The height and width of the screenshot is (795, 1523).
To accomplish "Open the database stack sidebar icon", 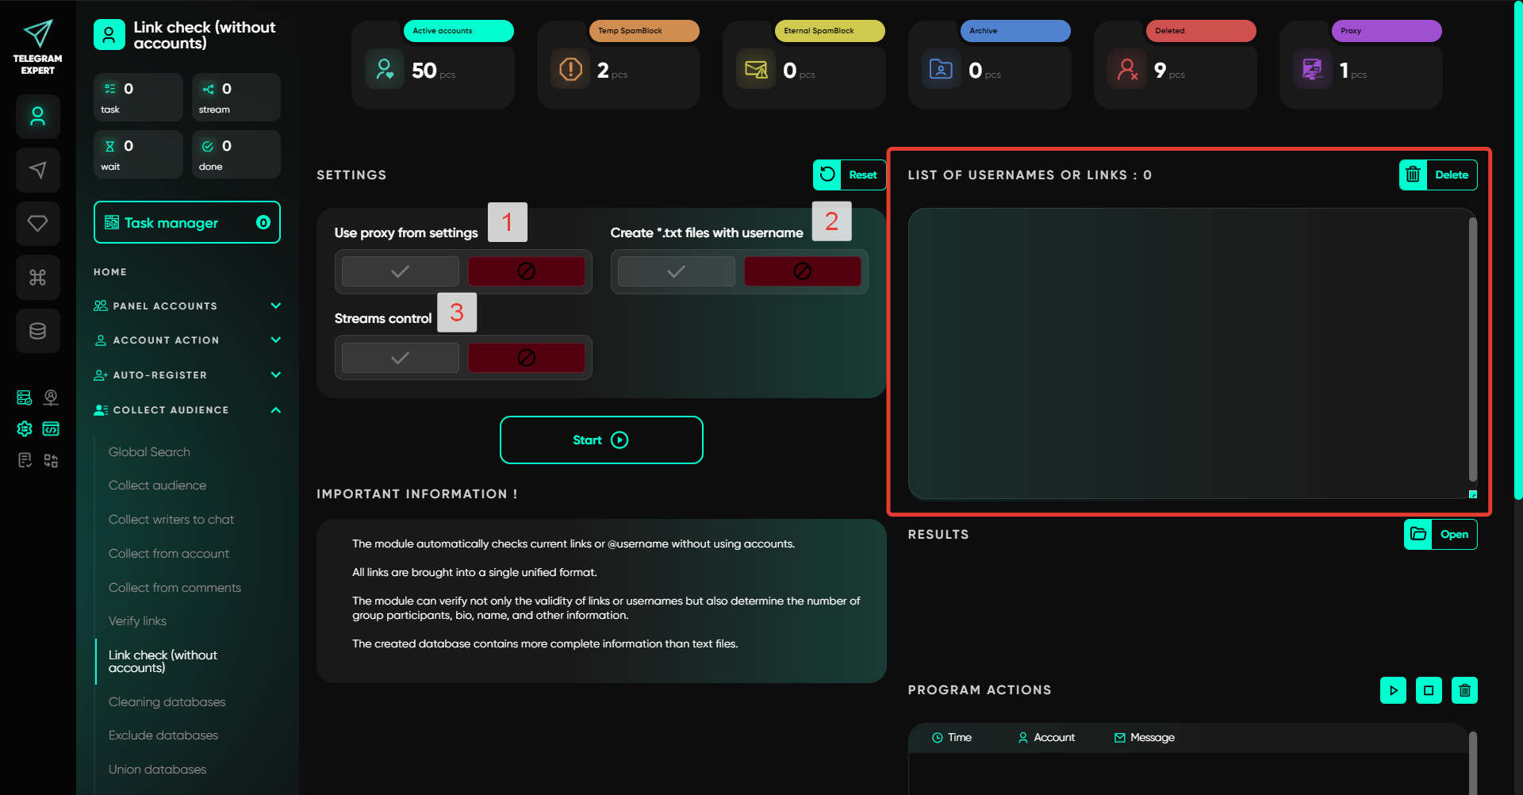I will (x=37, y=331).
